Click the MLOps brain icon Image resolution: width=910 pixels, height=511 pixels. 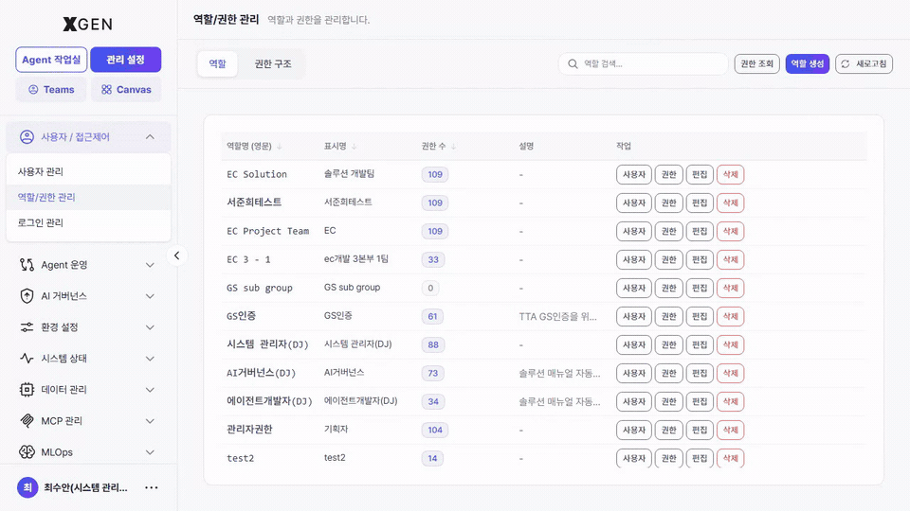27,452
